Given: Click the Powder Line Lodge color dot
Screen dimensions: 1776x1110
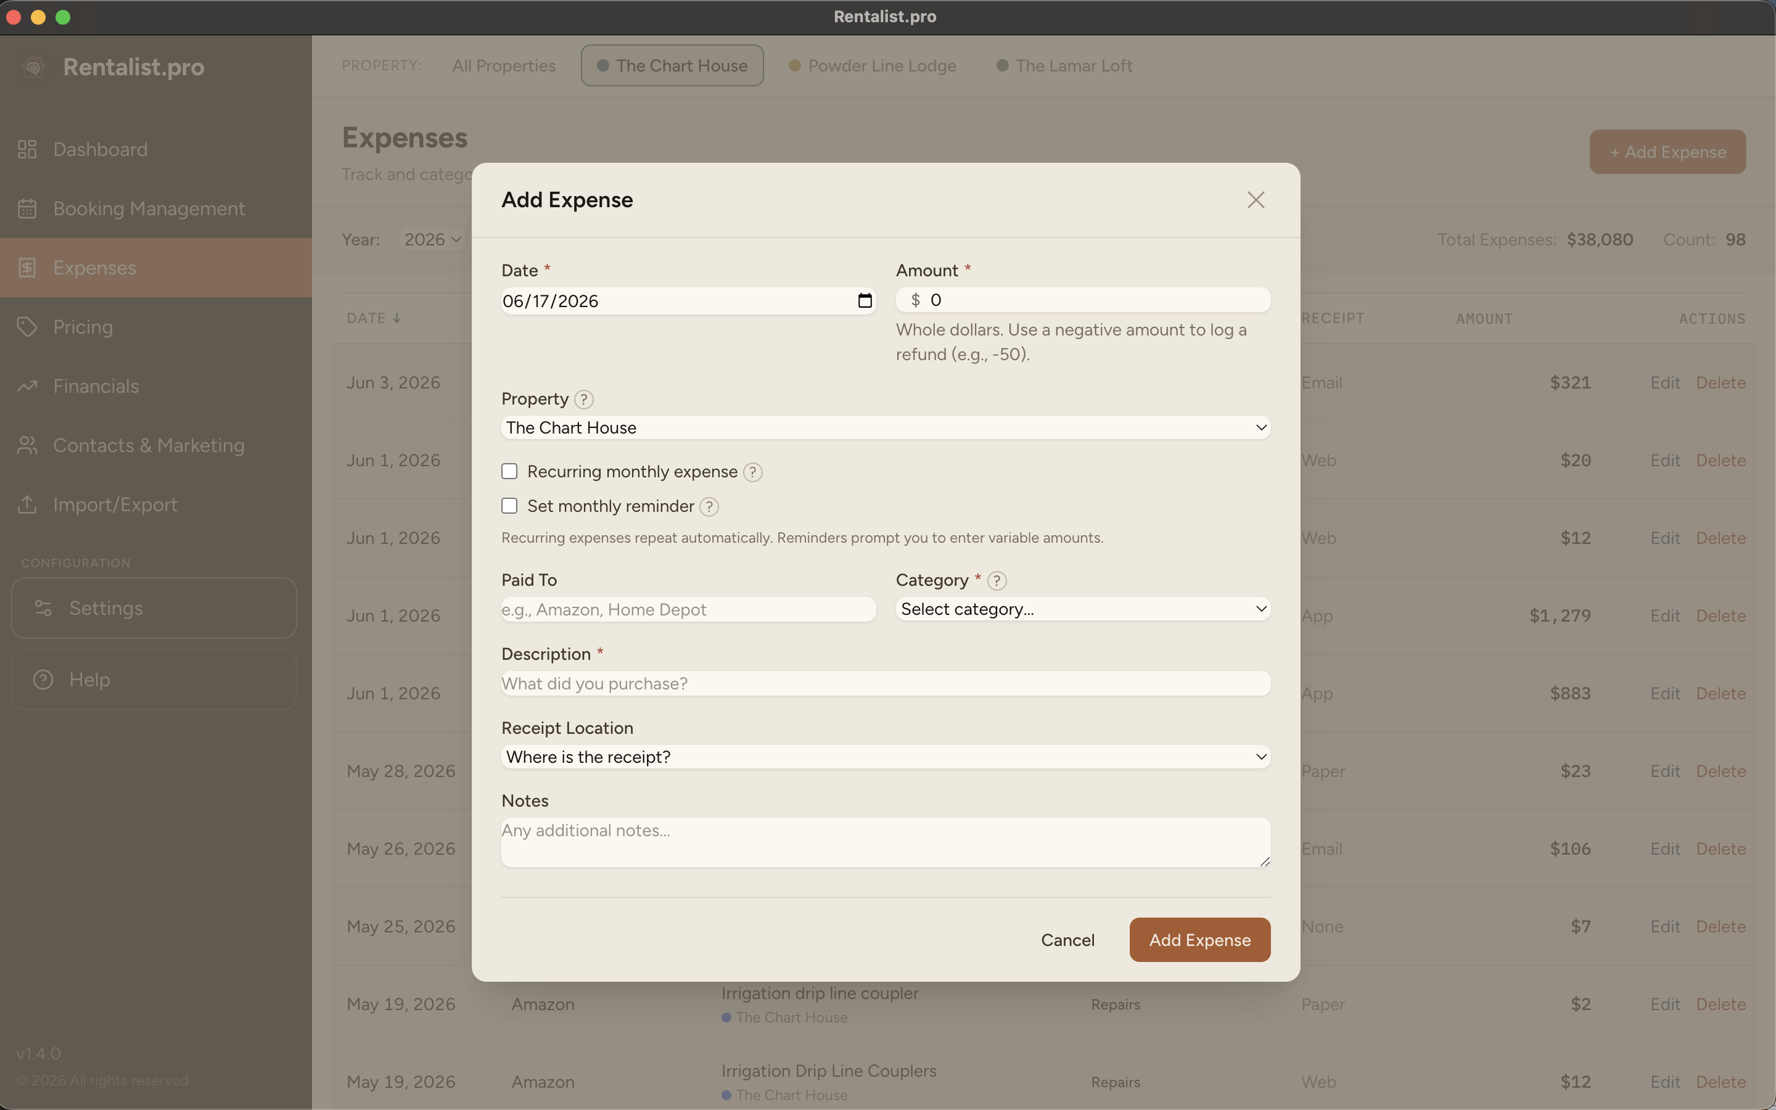Looking at the screenshot, I should coord(795,65).
